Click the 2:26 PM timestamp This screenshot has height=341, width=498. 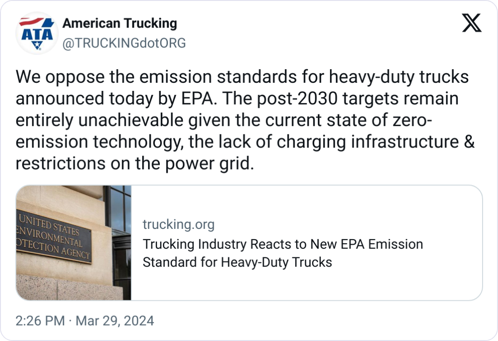(40, 321)
